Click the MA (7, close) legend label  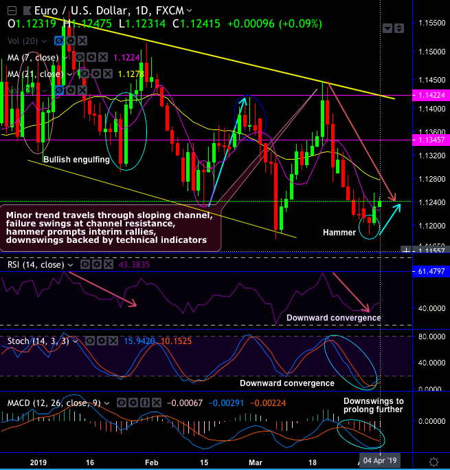coord(33,57)
